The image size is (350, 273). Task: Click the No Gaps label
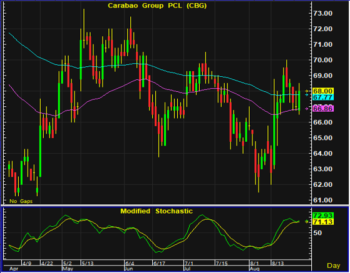(x=21, y=201)
